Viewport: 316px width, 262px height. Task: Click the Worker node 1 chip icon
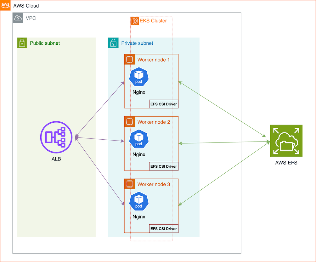click(129, 59)
